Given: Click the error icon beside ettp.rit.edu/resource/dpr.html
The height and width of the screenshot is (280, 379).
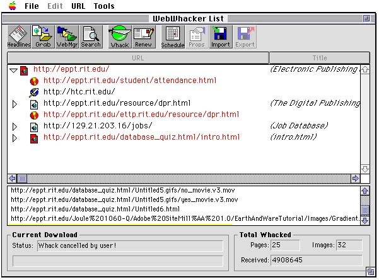Looking at the screenshot, I should click(x=34, y=115).
